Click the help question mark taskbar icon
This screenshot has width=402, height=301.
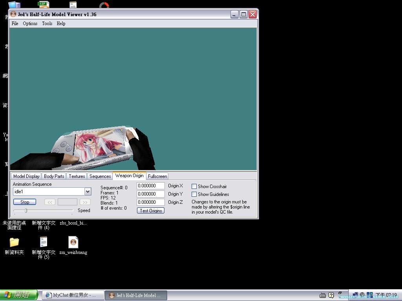tap(331, 295)
